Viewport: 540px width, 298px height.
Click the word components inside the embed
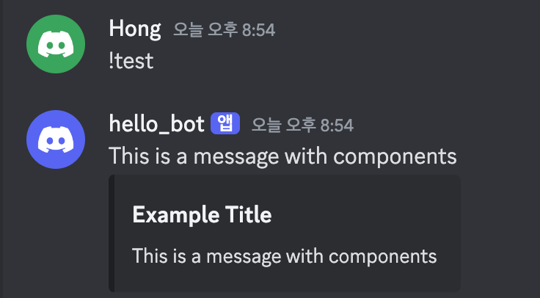tap(382, 257)
